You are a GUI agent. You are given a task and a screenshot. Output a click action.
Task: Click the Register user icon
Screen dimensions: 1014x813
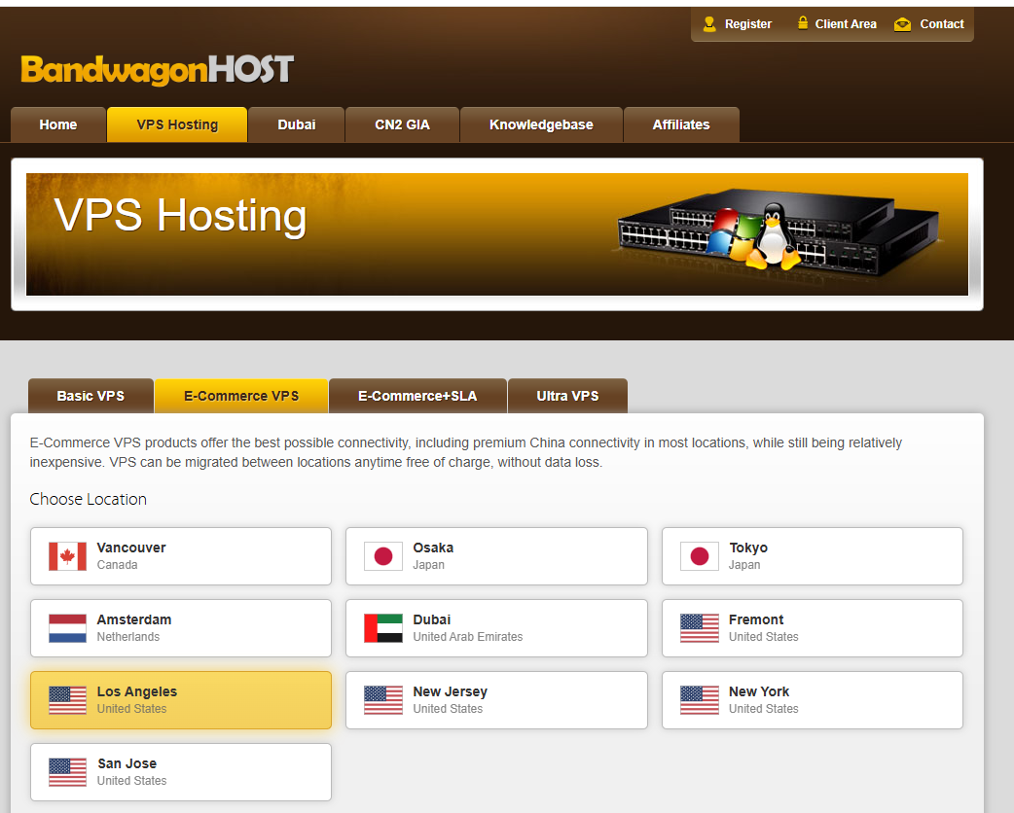(x=709, y=24)
